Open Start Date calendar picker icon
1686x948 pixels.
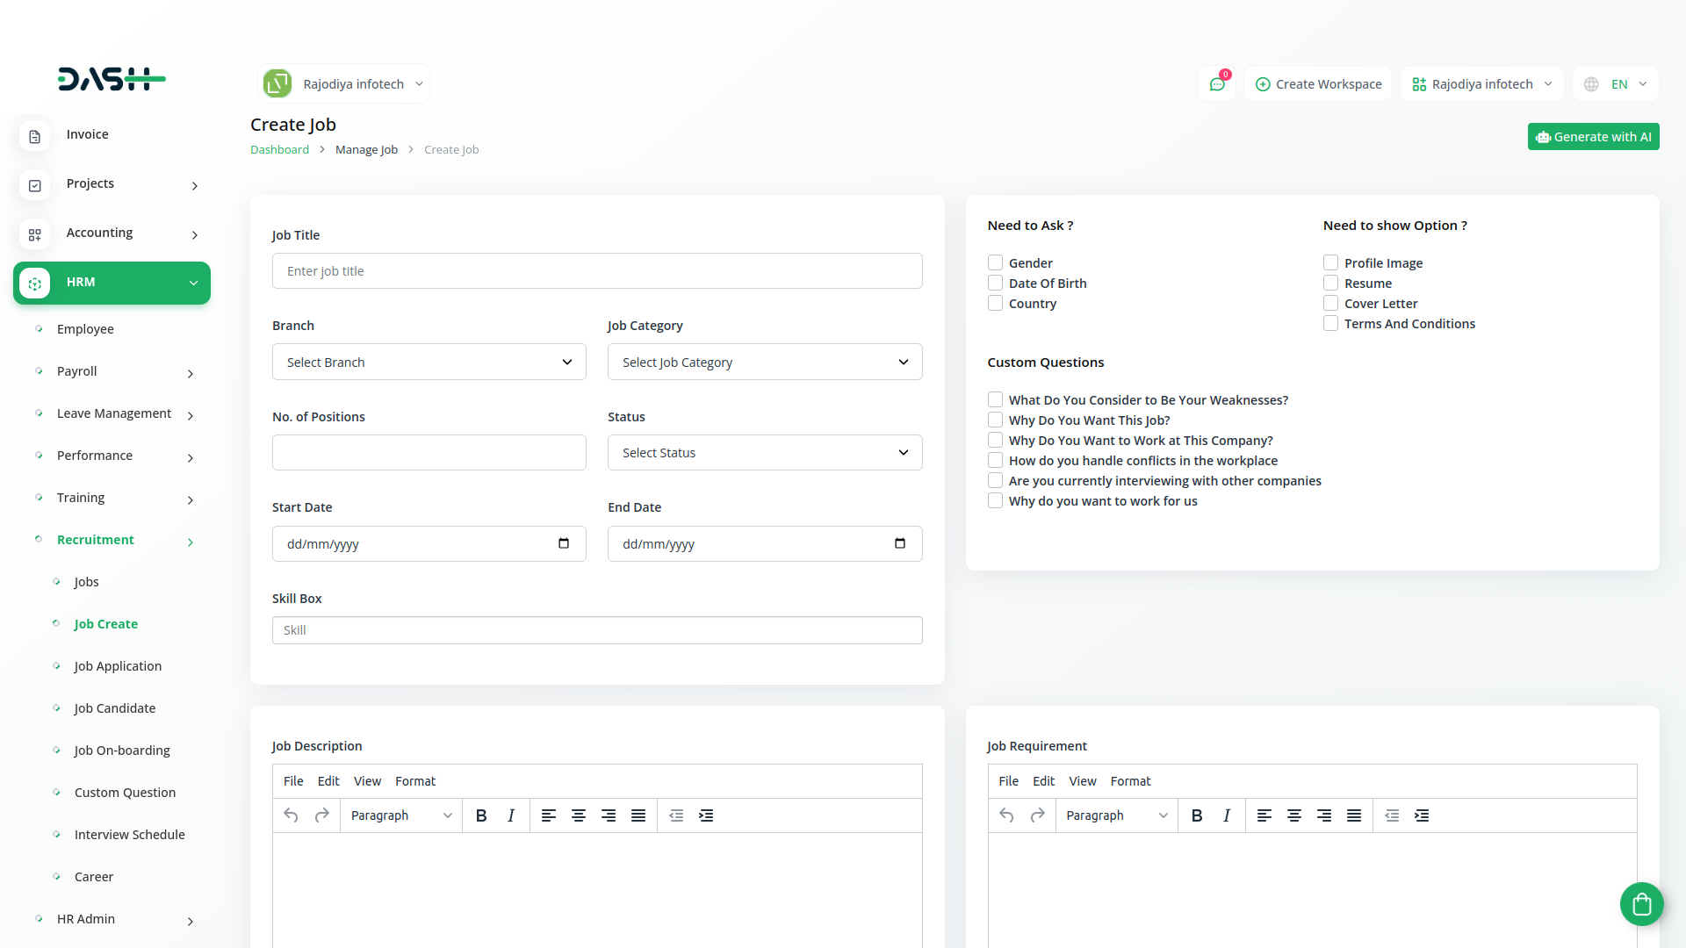tap(564, 543)
